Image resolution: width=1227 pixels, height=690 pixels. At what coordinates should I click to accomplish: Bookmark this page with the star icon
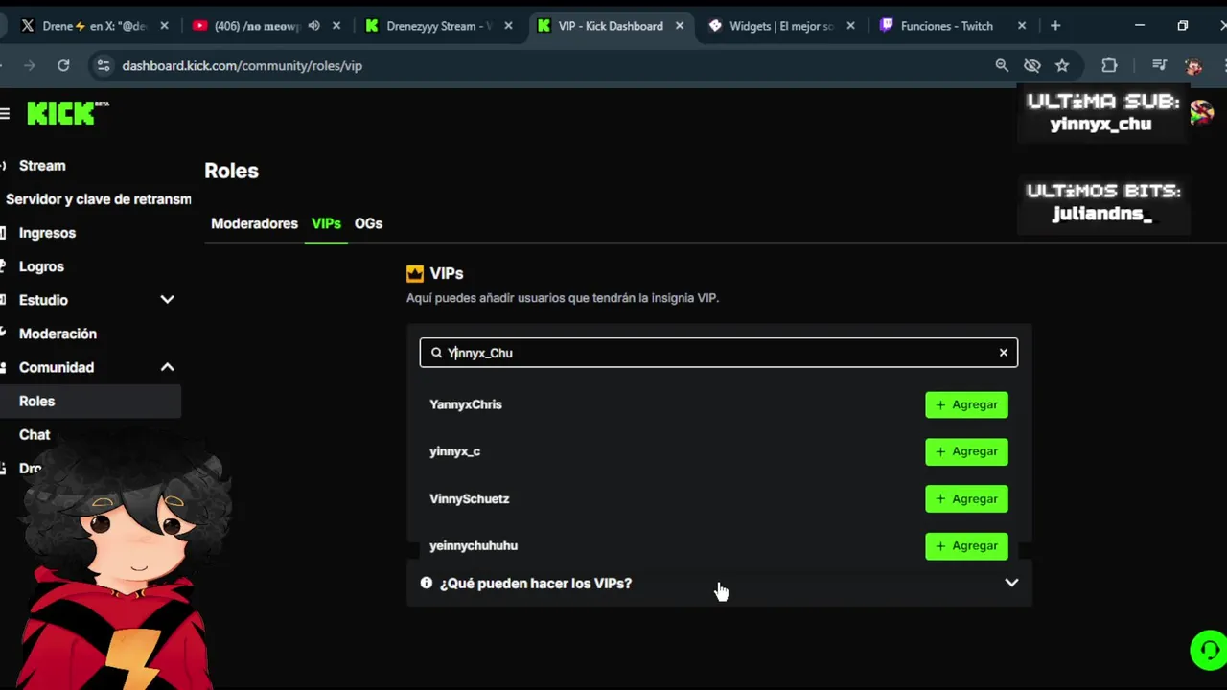1062,65
